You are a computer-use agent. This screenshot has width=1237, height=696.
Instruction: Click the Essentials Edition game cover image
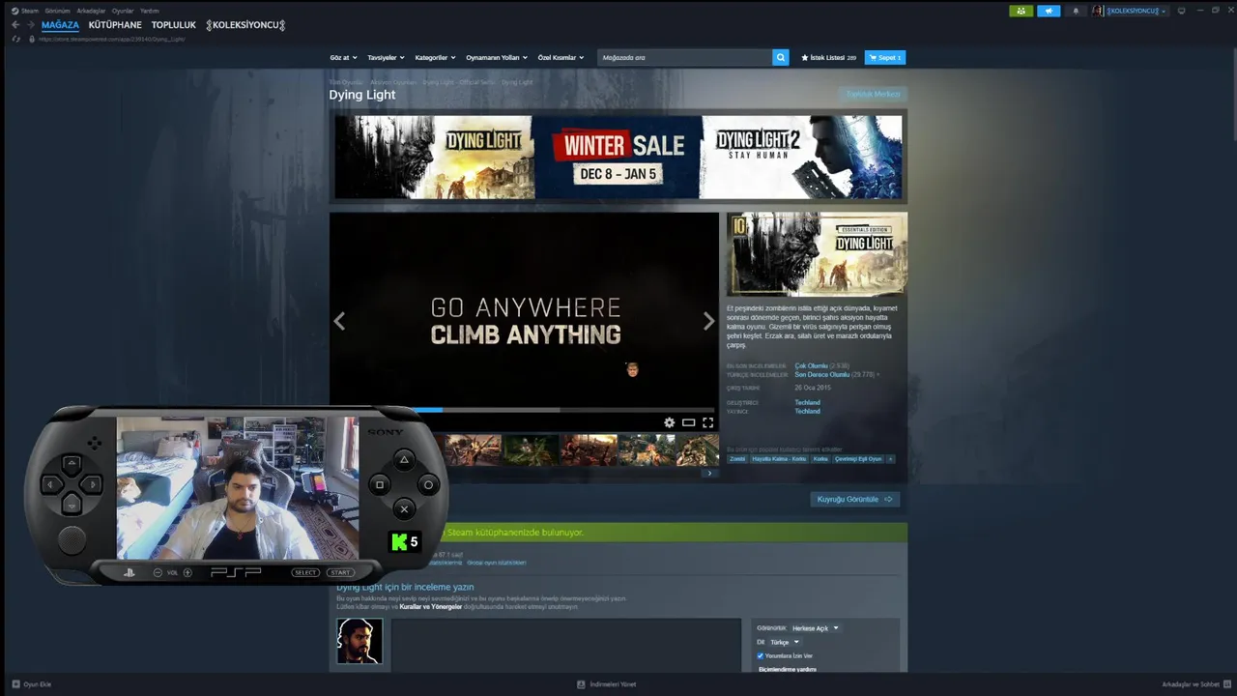[x=817, y=253]
